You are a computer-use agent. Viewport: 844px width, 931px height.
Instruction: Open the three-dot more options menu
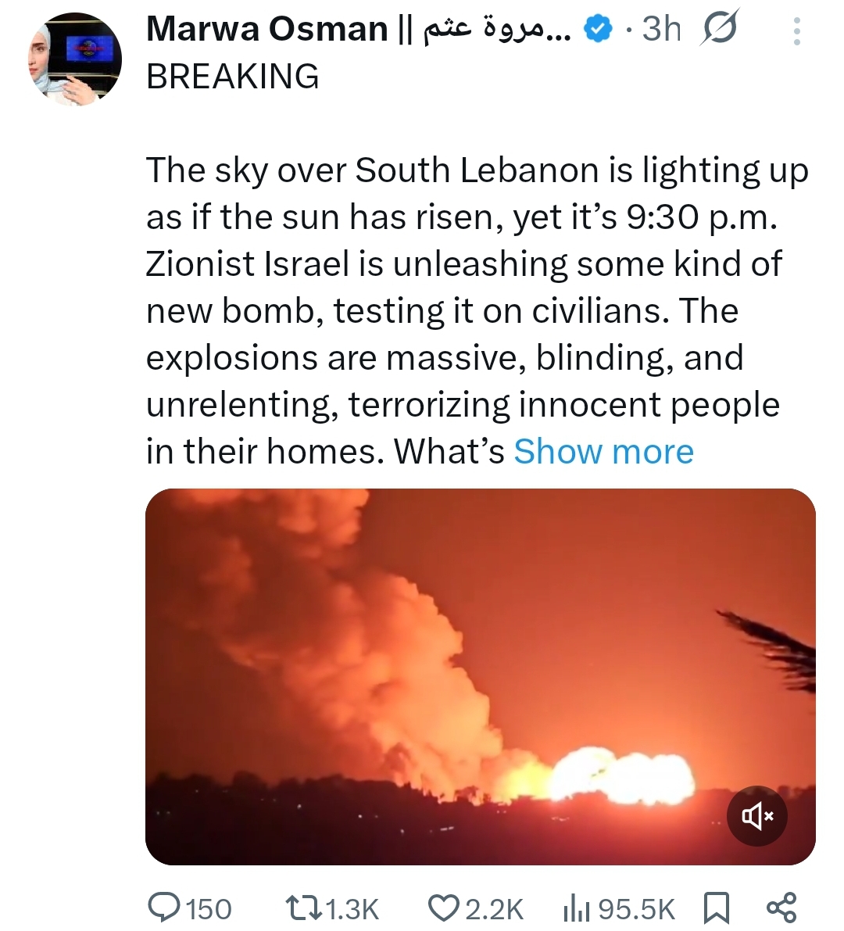tap(796, 31)
